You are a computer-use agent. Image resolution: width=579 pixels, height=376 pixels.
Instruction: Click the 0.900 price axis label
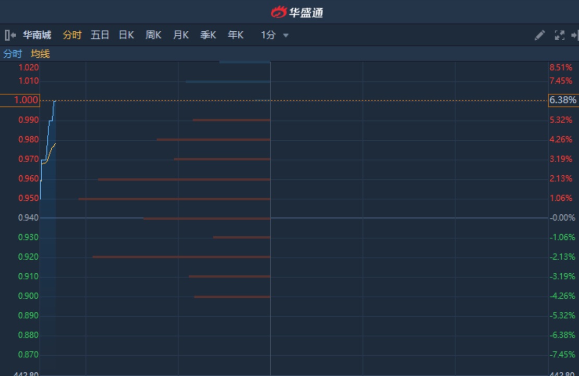click(x=29, y=296)
